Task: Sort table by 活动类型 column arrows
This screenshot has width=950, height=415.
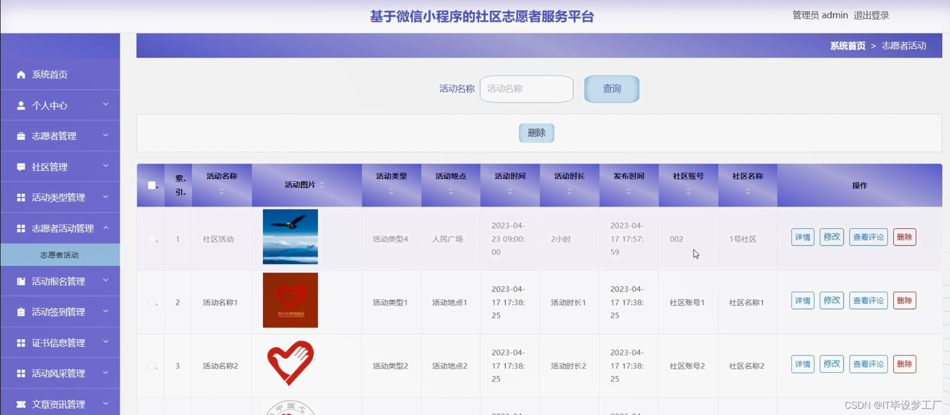Action: [x=392, y=192]
